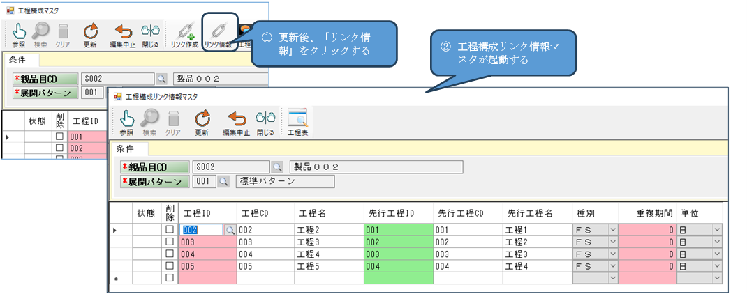Open 種別 dropdown for 工程ID 004 row
747x294 pixels.
(613, 254)
